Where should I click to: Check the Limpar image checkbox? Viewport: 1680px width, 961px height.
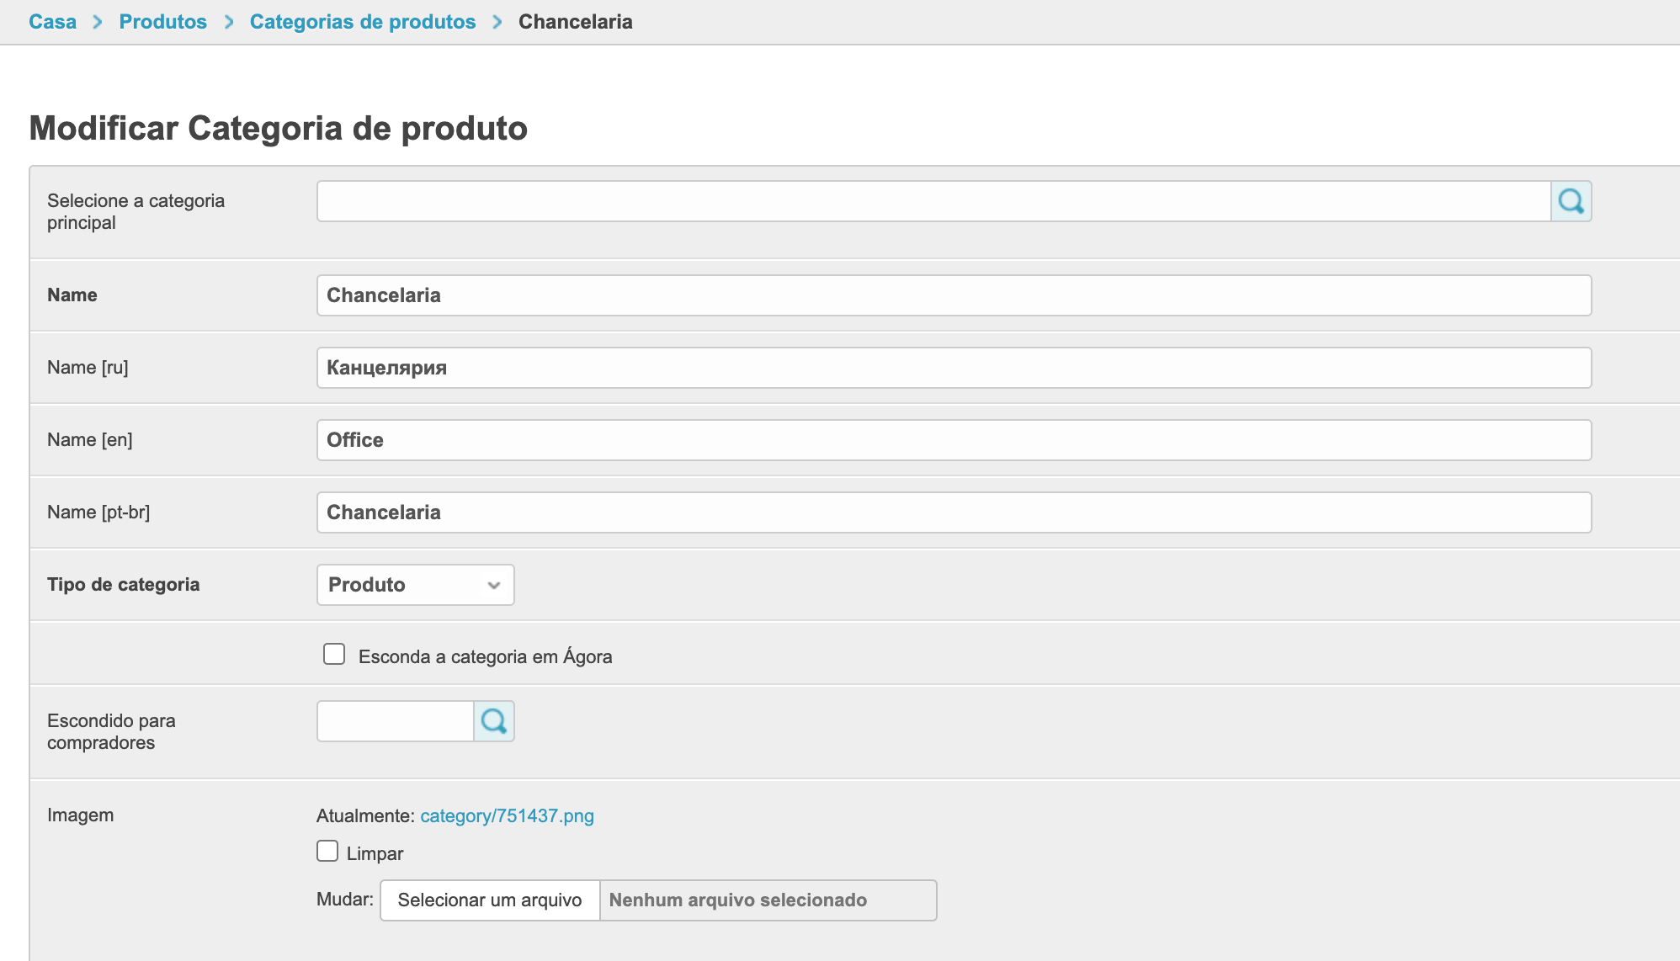[327, 852]
